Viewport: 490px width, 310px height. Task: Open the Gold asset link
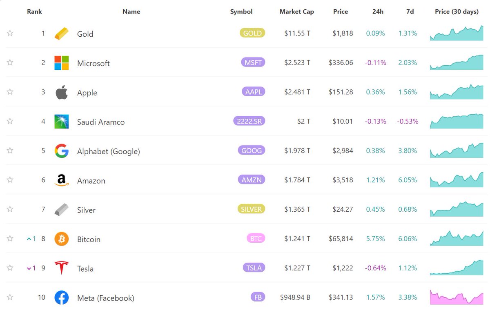(85, 34)
